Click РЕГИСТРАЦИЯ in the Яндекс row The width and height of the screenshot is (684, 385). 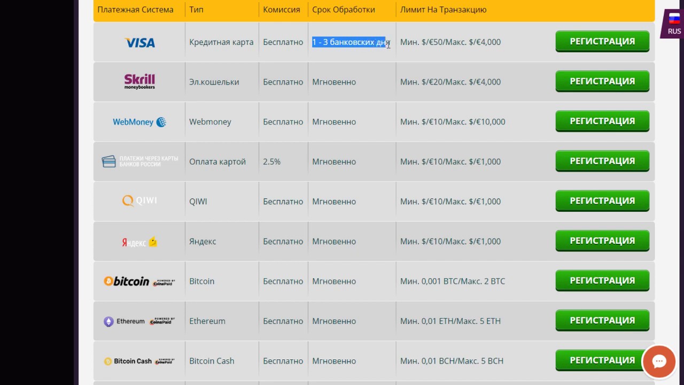pos(602,241)
